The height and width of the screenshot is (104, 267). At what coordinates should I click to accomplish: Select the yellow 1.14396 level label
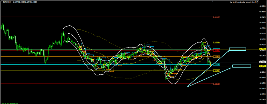pos(217,42)
